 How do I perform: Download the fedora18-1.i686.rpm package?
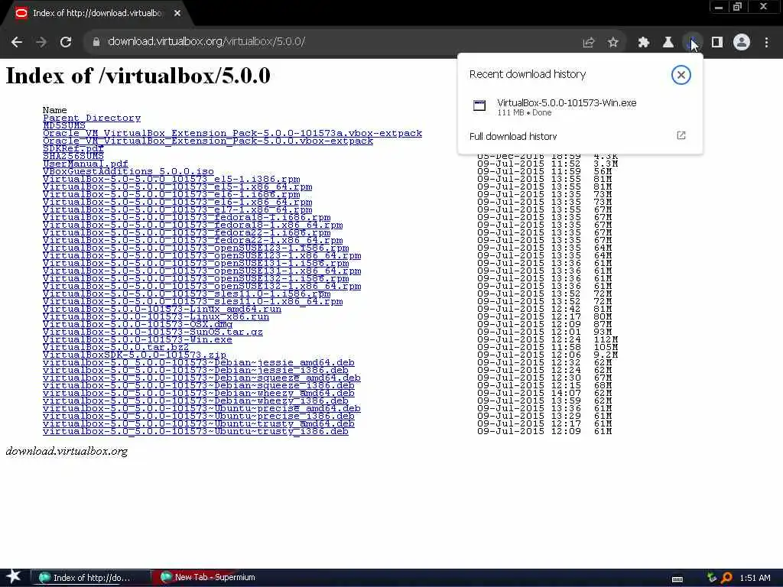pyautogui.click(x=187, y=217)
